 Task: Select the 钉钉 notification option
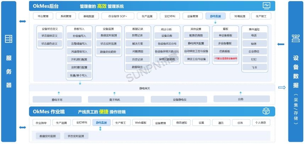tap(255, 59)
